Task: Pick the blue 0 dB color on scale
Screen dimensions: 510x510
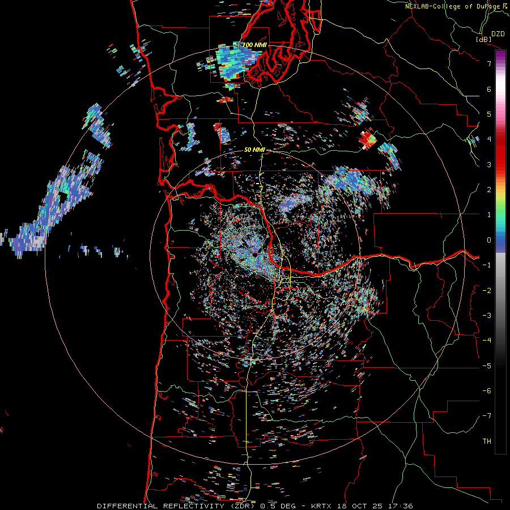Action: click(500, 240)
